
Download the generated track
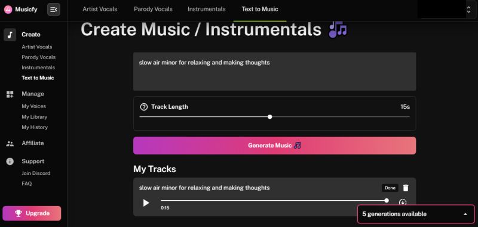coord(403,203)
